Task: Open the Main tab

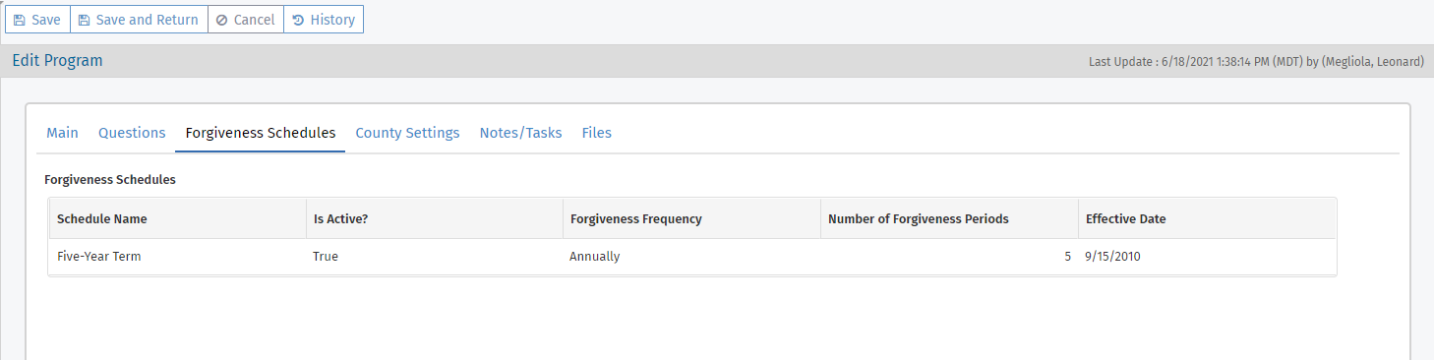Action: click(x=62, y=133)
